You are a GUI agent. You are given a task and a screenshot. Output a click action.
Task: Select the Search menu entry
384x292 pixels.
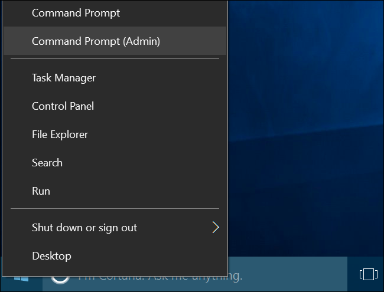tap(115, 163)
